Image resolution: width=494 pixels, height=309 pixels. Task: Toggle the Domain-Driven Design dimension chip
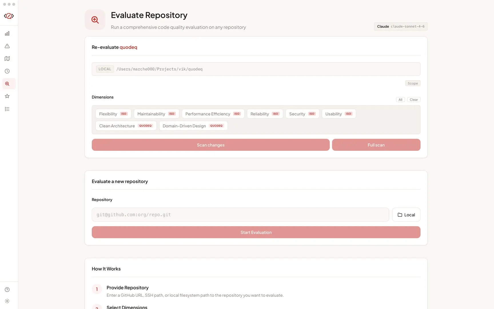(193, 126)
